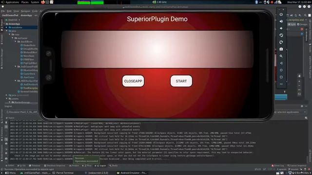The height and width of the screenshot is (175, 312).
Task: Click the search magnifier in Android Studio toolbar
Action: [305, 15]
